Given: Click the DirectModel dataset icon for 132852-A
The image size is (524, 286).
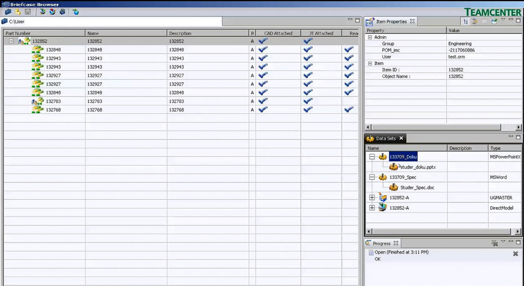Looking at the screenshot, I should (x=383, y=208).
